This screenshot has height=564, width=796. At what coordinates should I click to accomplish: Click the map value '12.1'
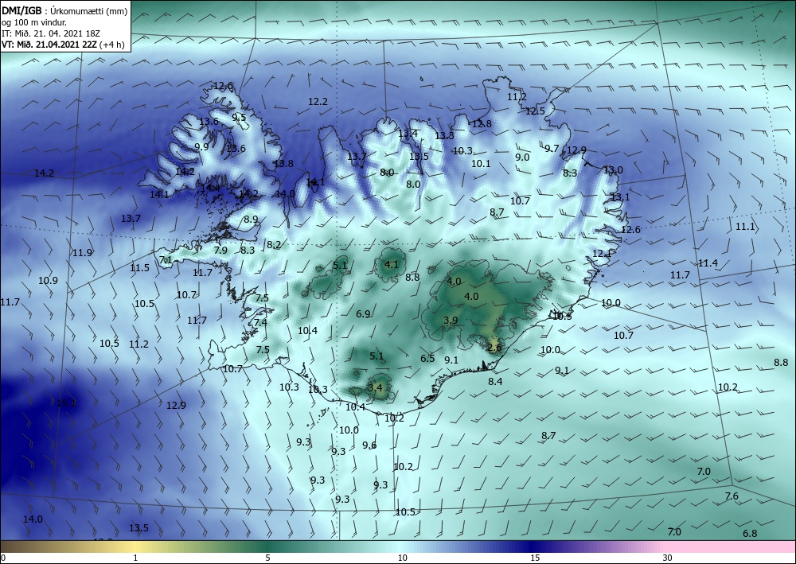coord(602,254)
